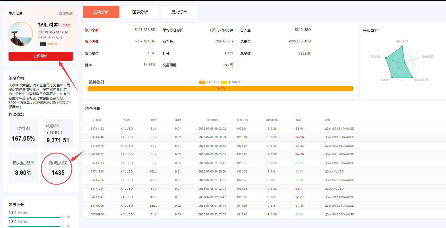The image size is (446, 228).
Task: Refresh data with 立即刷新 link
Action: click(66, 13)
